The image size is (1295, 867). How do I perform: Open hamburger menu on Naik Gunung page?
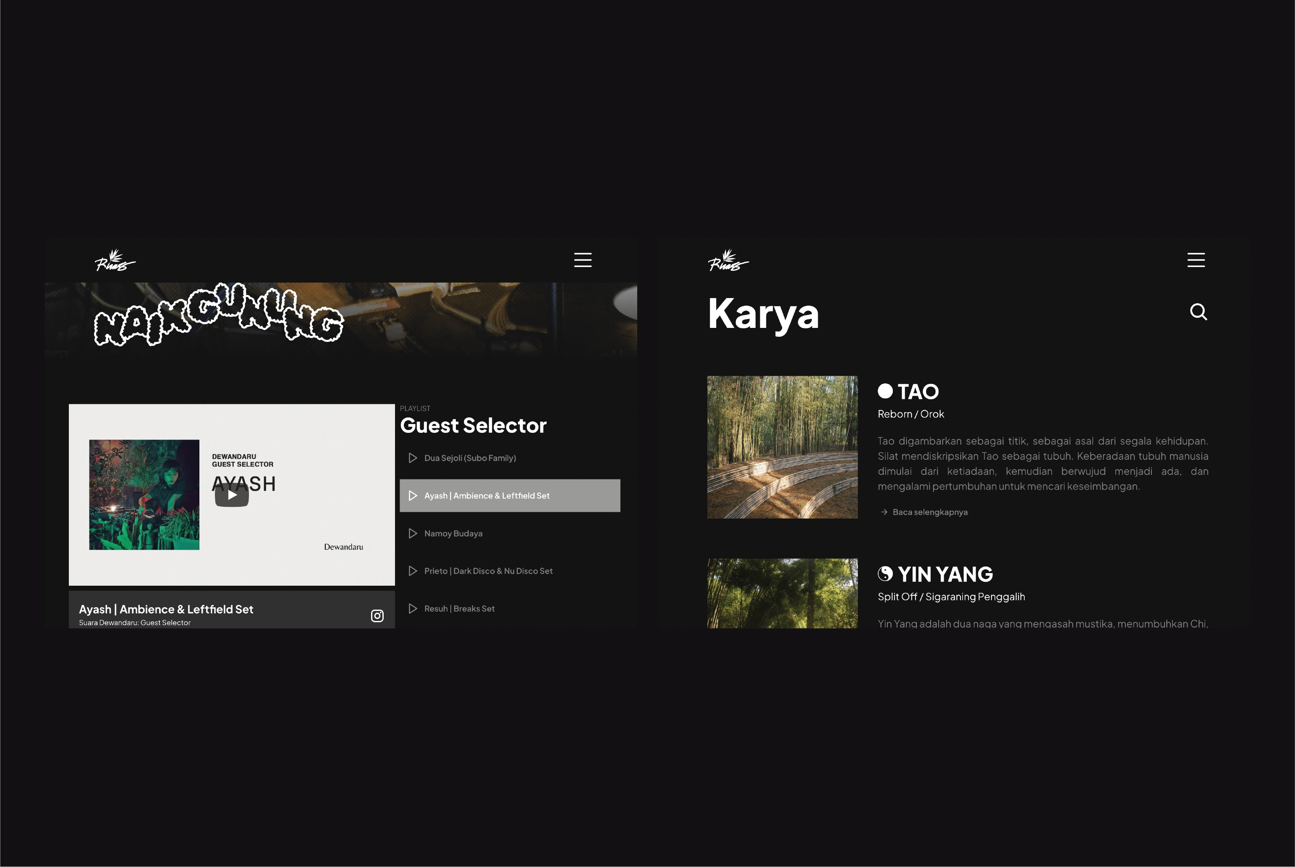point(583,260)
